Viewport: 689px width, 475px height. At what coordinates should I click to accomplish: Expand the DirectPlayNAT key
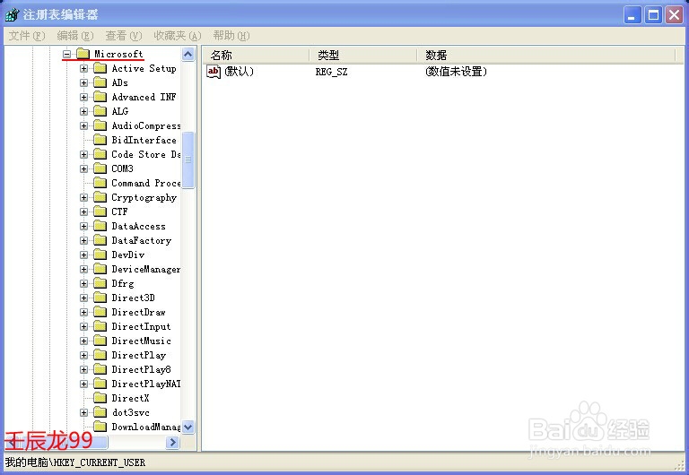coord(84,384)
